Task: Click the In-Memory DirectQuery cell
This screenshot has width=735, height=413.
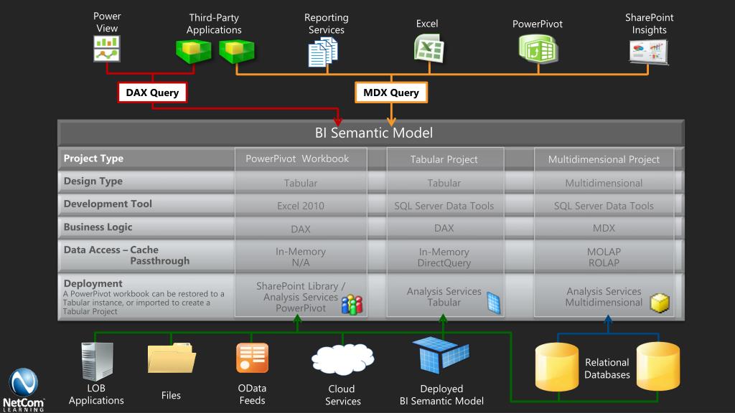Action: 445,257
